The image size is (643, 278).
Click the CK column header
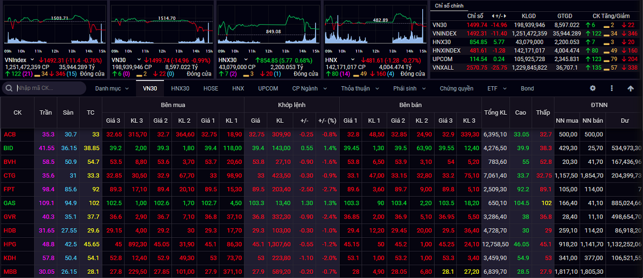(x=18, y=113)
